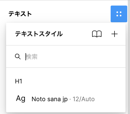The height and width of the screenshot is (114, 130).
Task: Click the gray strip above the テキスト section
Action: (64, 0)
